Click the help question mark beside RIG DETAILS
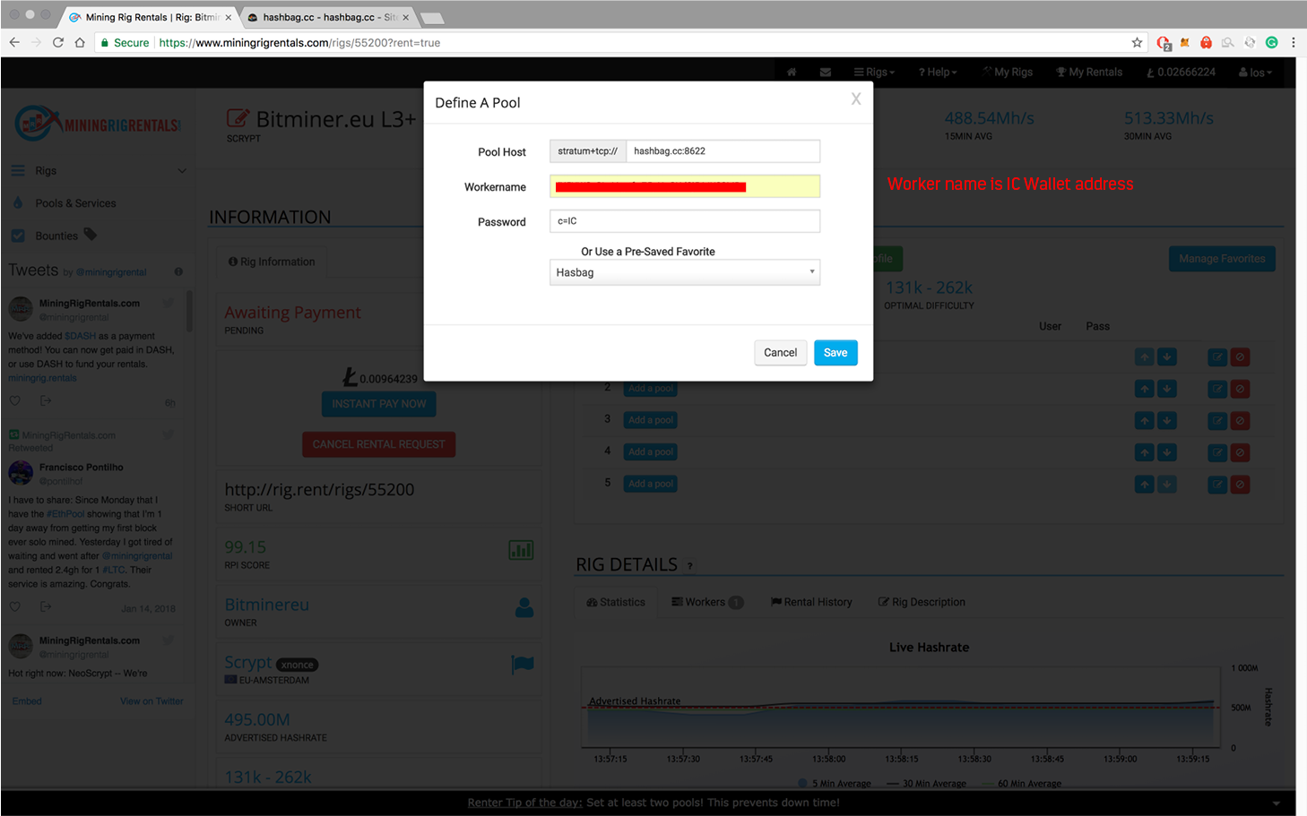The image size is (1307, 816). tap(689, 566)
